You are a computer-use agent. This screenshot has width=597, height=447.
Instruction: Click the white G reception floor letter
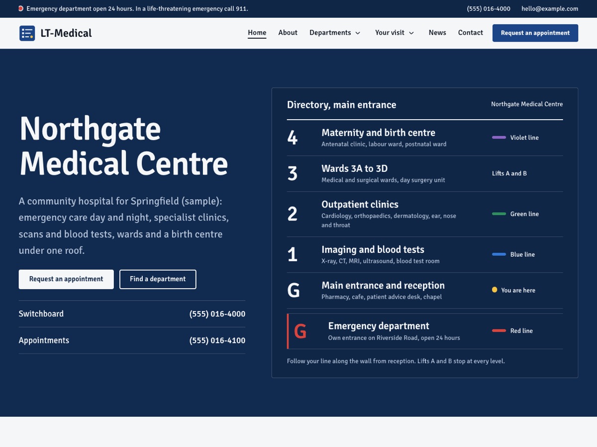pos(294,291)
